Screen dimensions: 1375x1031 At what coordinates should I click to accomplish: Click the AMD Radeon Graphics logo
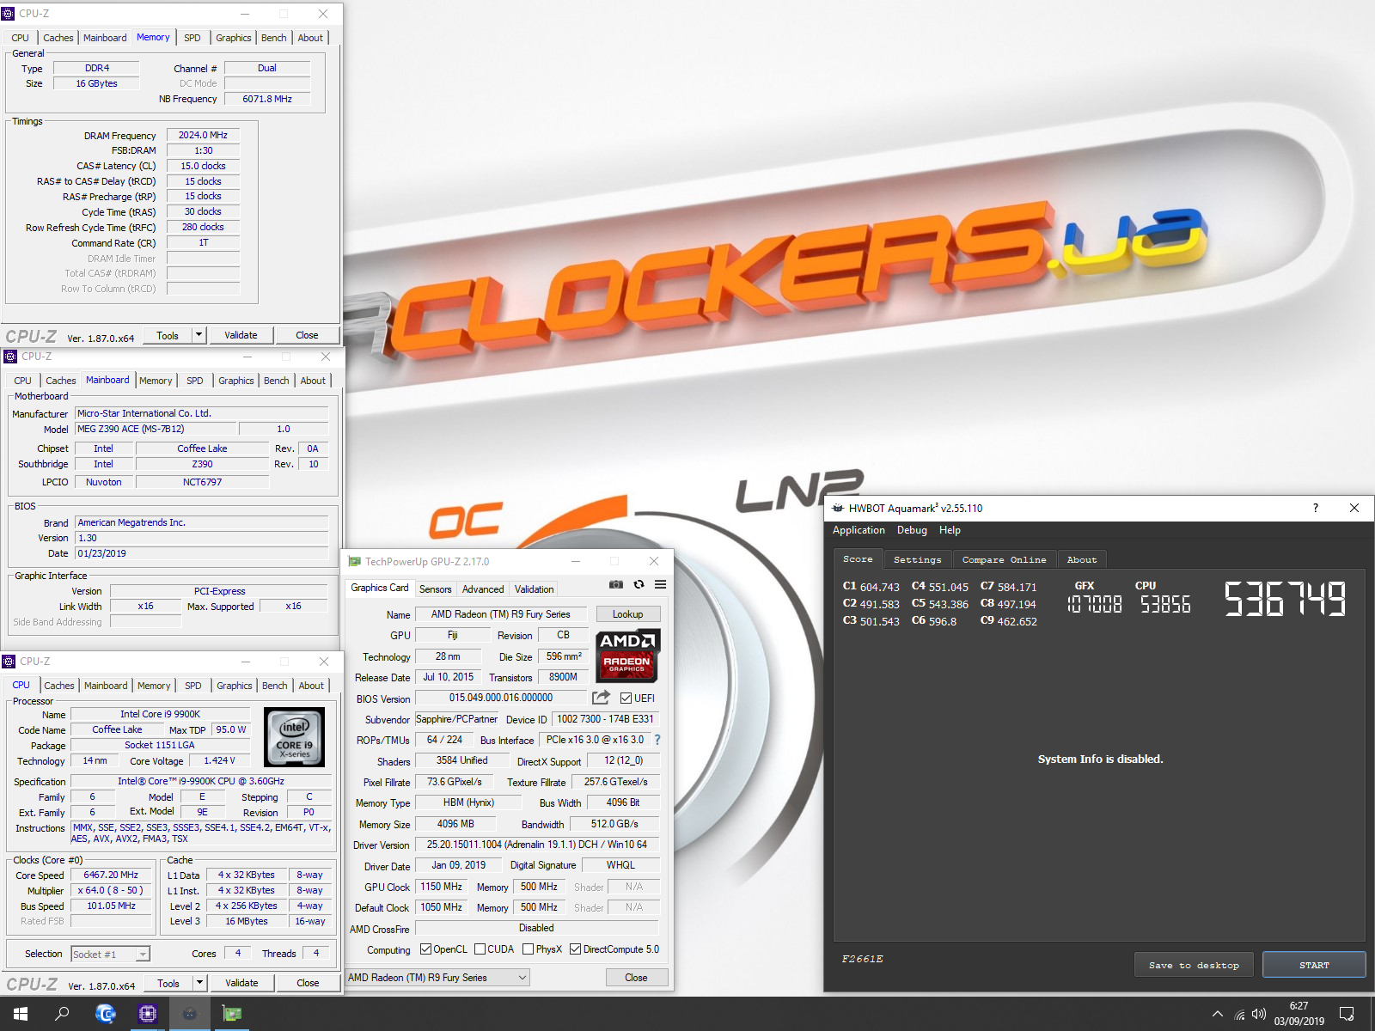626,656
